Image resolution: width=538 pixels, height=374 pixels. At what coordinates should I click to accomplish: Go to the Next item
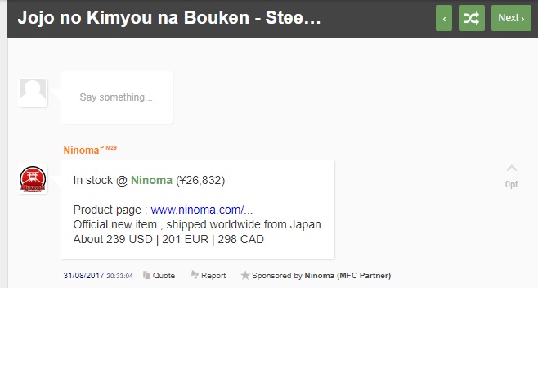[x=511, y=18]
